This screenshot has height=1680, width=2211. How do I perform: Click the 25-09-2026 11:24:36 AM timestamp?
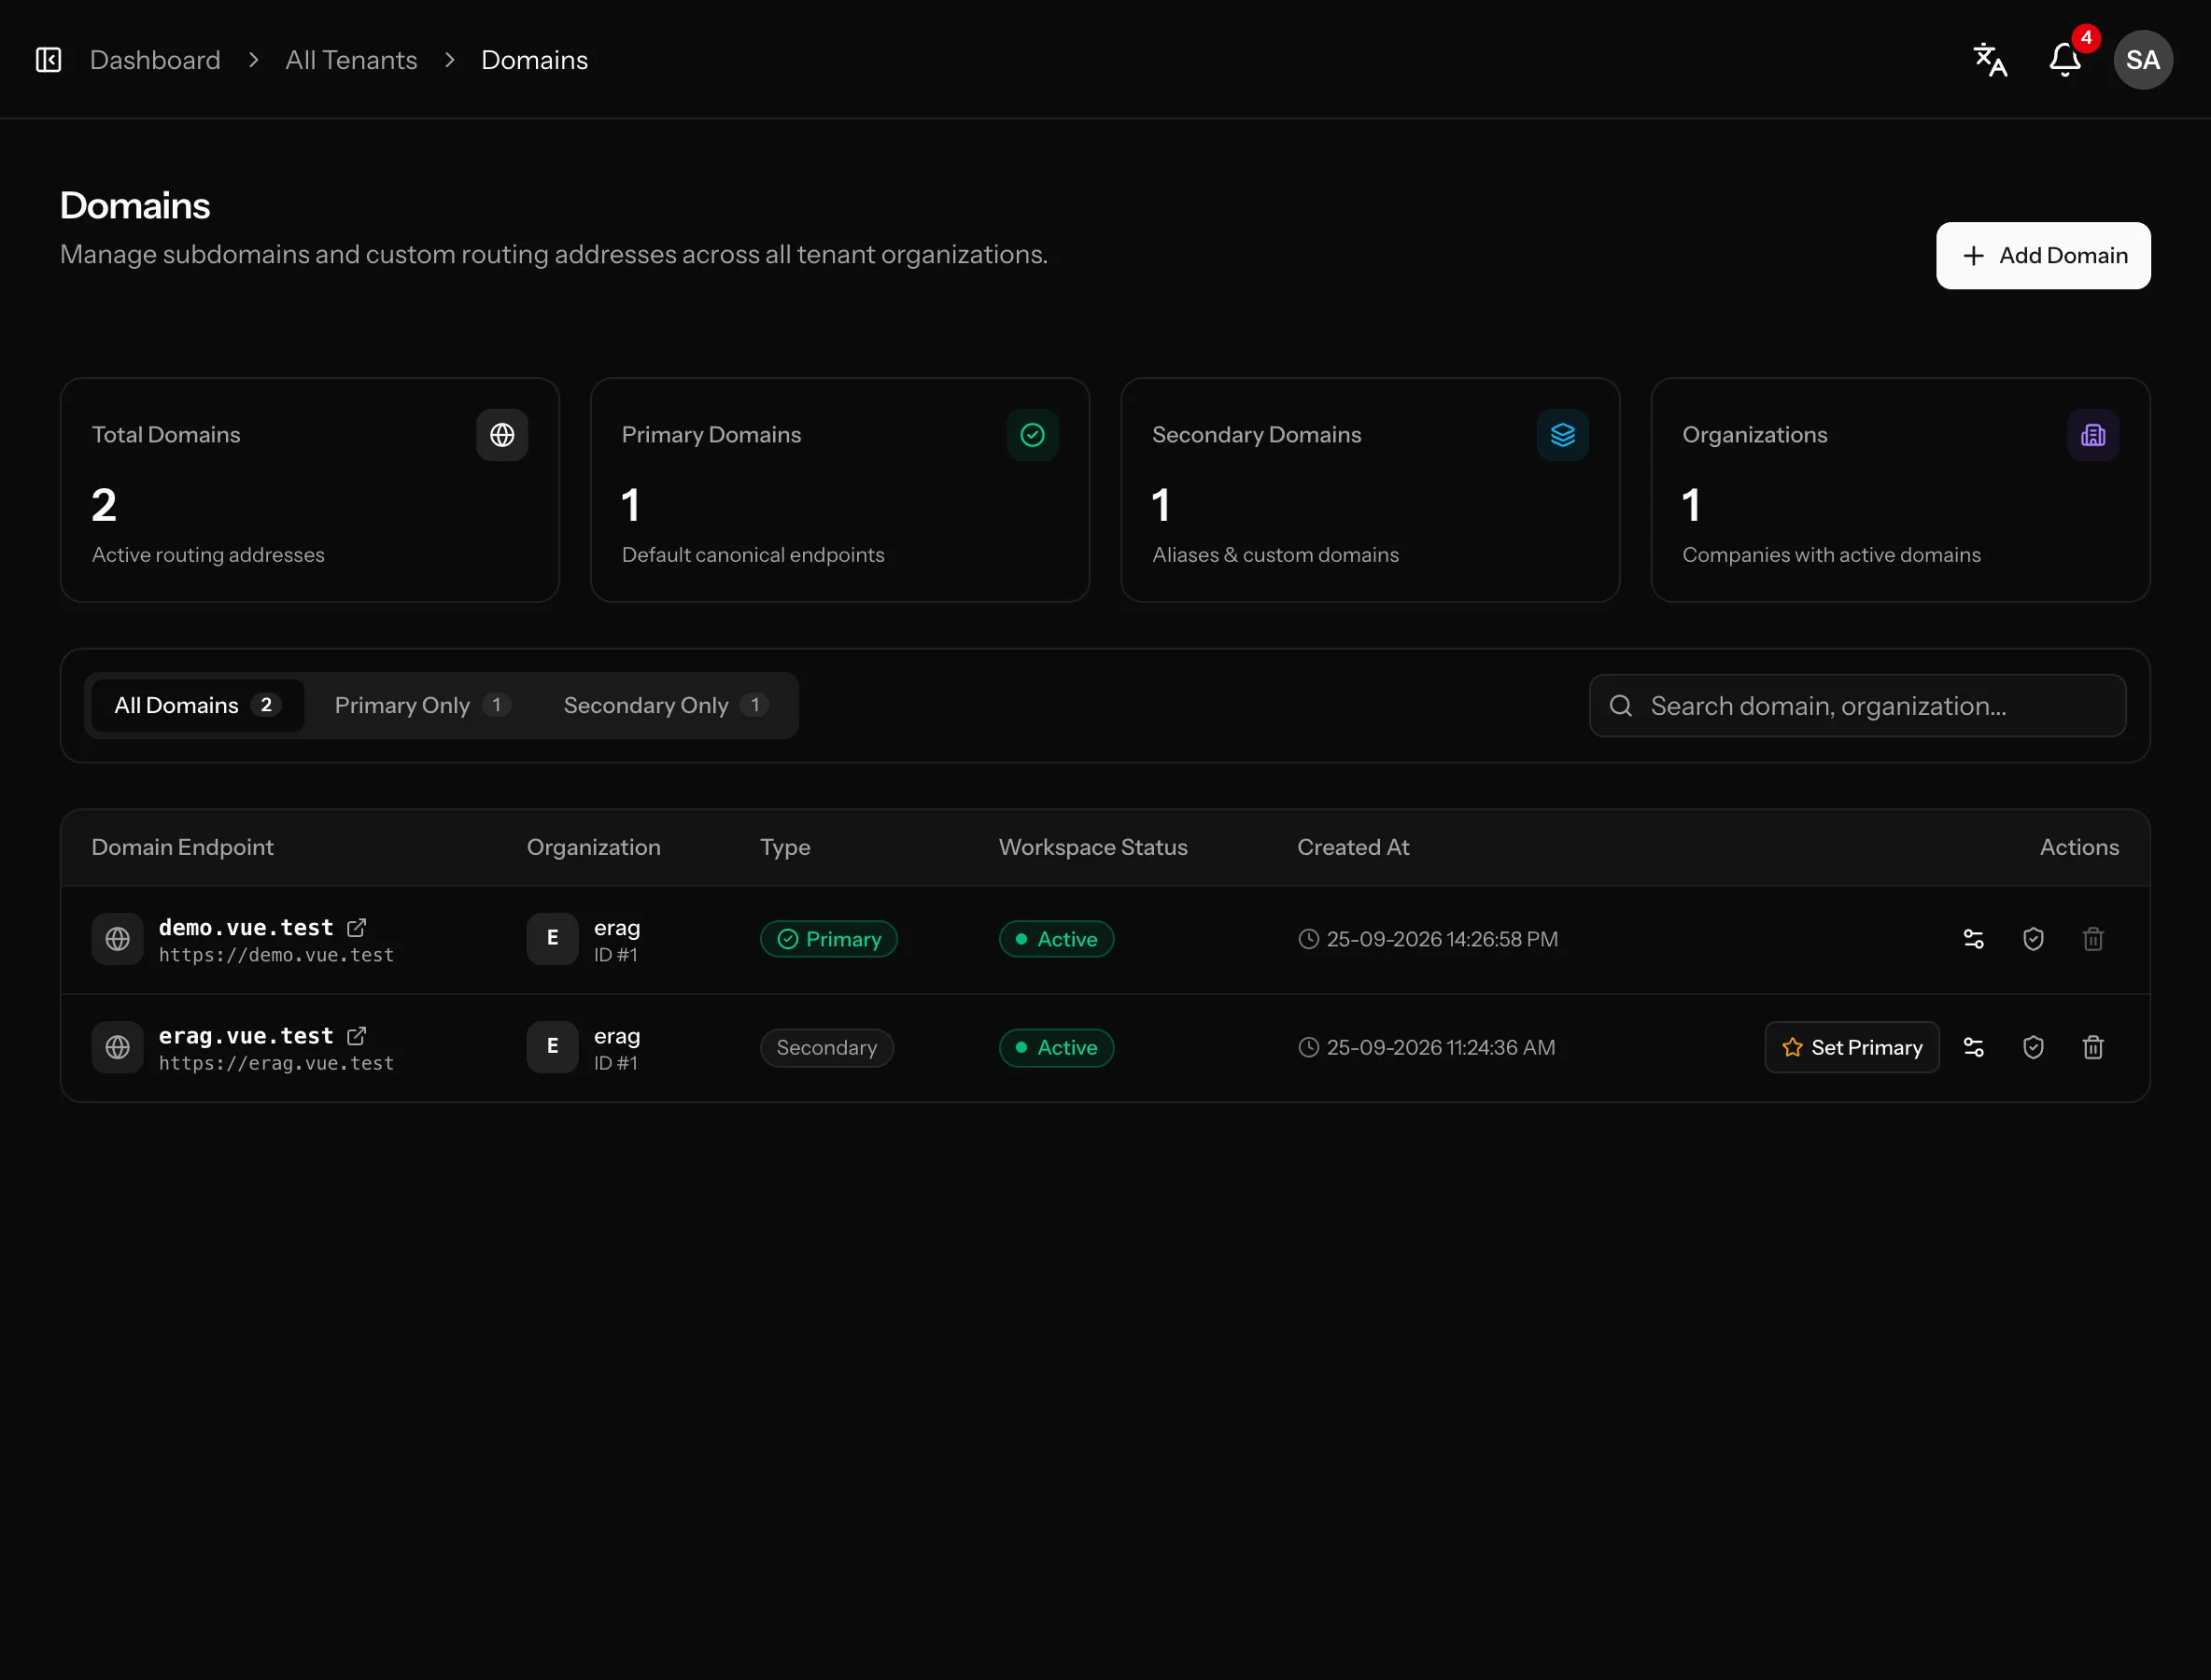click(x=1441, y=1047)
